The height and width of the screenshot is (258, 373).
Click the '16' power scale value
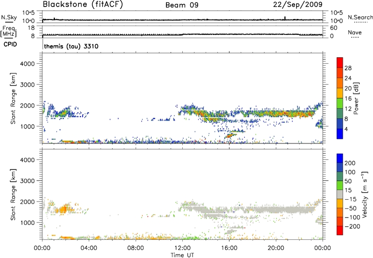click(348, 99)
